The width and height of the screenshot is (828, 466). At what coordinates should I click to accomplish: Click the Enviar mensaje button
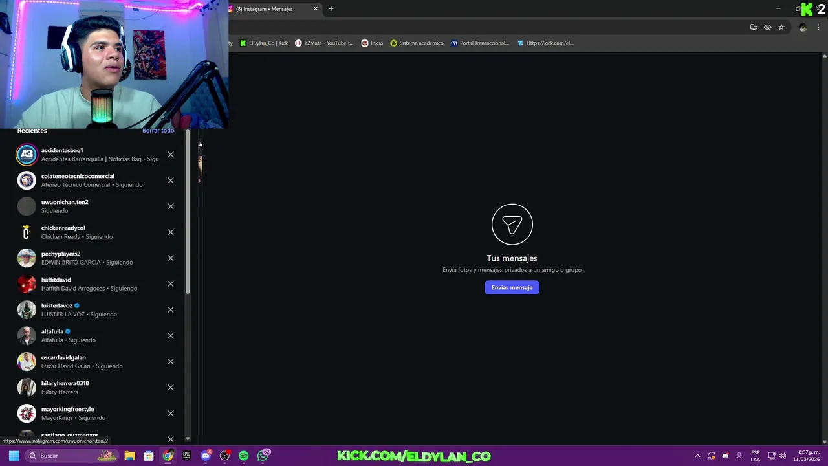click(512, 287)
